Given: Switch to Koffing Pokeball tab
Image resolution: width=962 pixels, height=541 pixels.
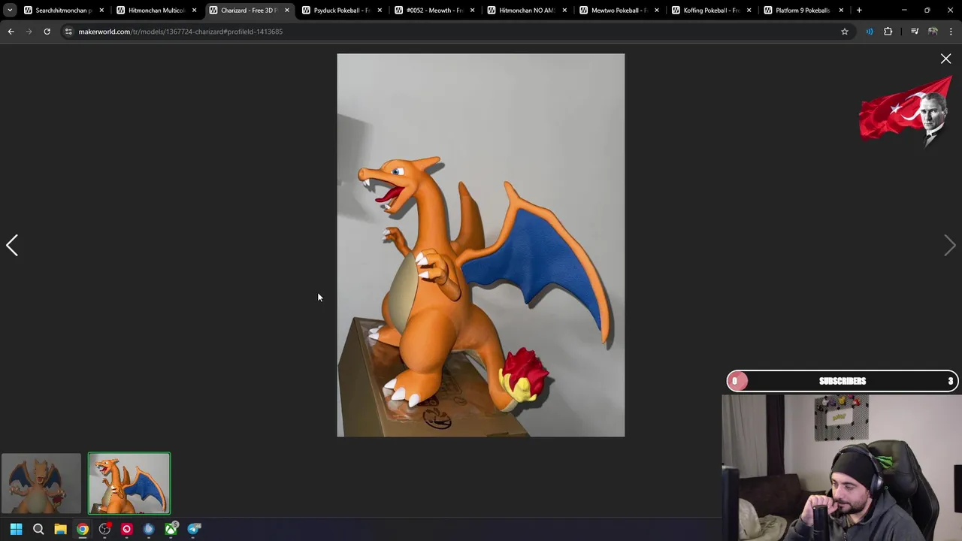Looking at the screenshot, I should (x=711, y=11).
